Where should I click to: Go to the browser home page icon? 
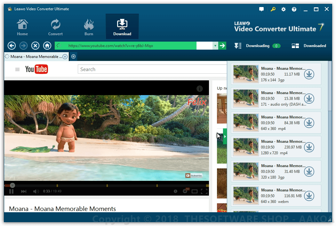click(x=47, y=46)
